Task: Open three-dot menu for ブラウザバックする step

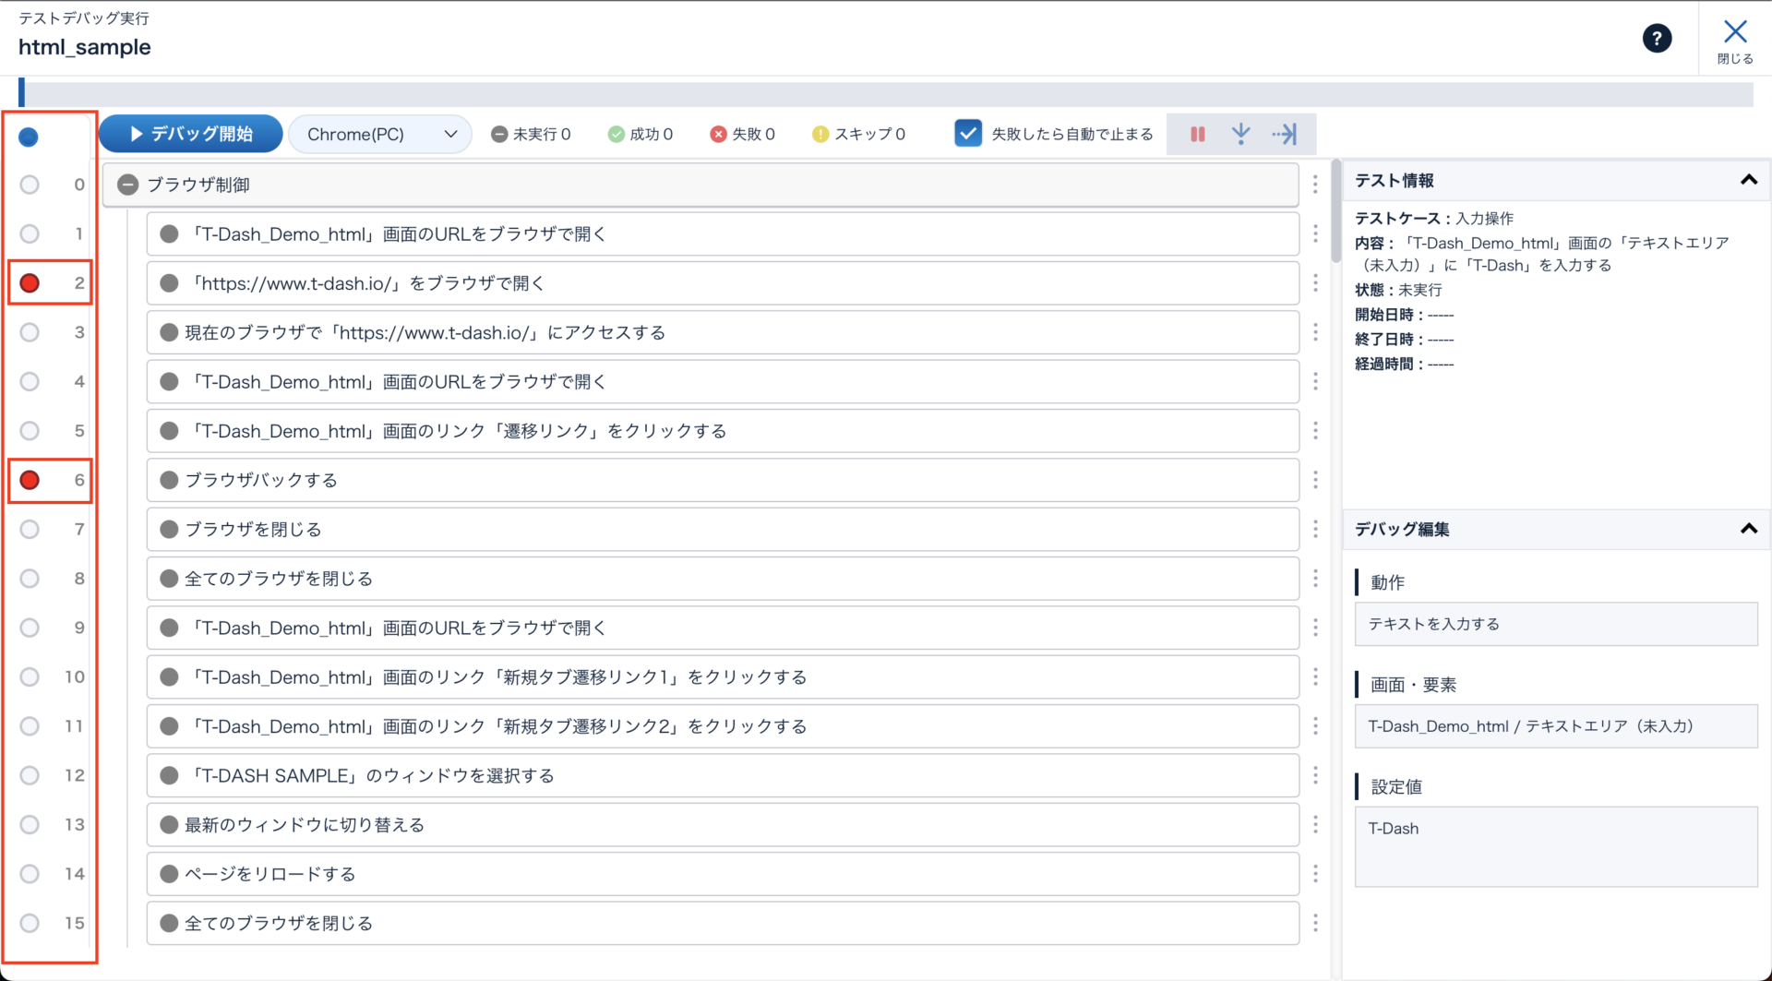Action: pyautogui.click(x=1315, y=480)
